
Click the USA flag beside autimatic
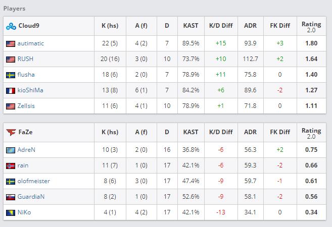pyautogui.click(x=11, y=43)
